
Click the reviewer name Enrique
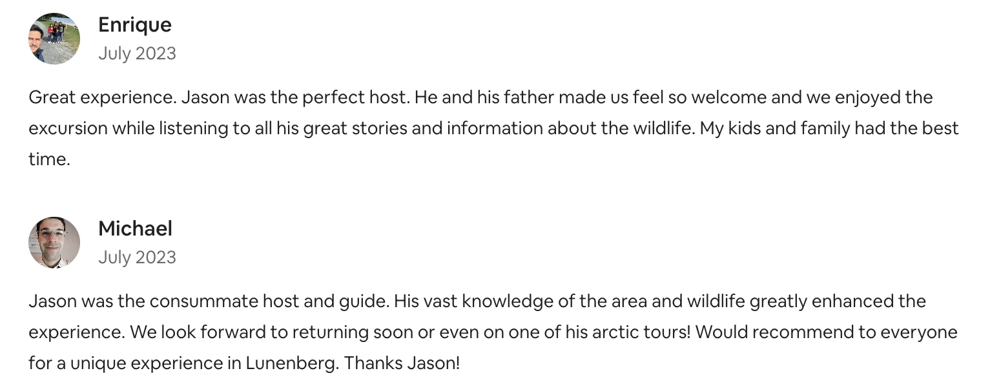click(135, 25)
